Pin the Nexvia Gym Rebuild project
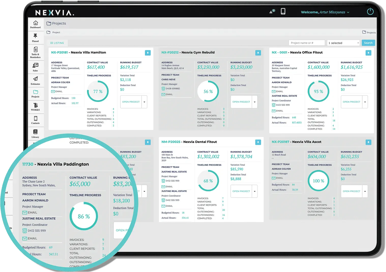The height and width of the screenshot is (272, 386). point(258,53)
